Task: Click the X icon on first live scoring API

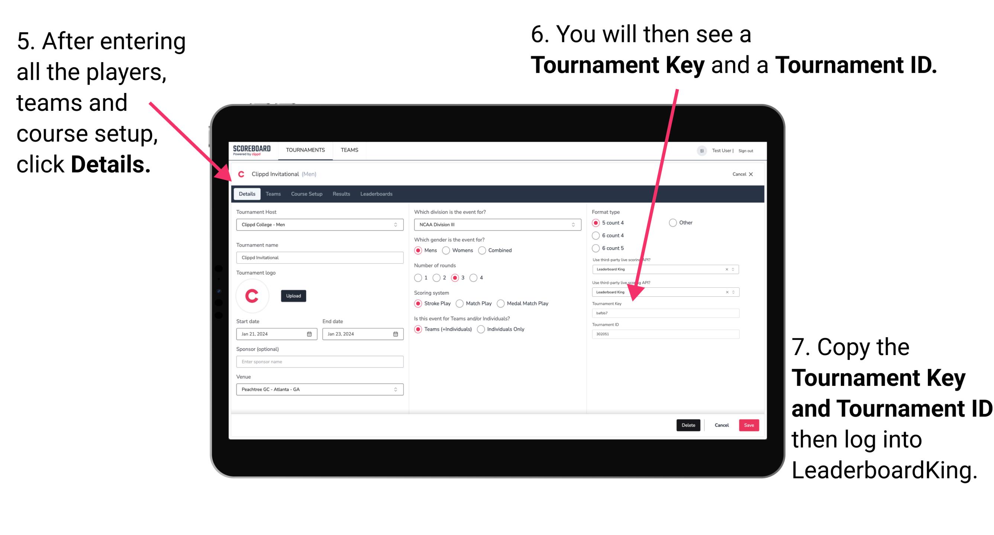Action: (727, 270)
